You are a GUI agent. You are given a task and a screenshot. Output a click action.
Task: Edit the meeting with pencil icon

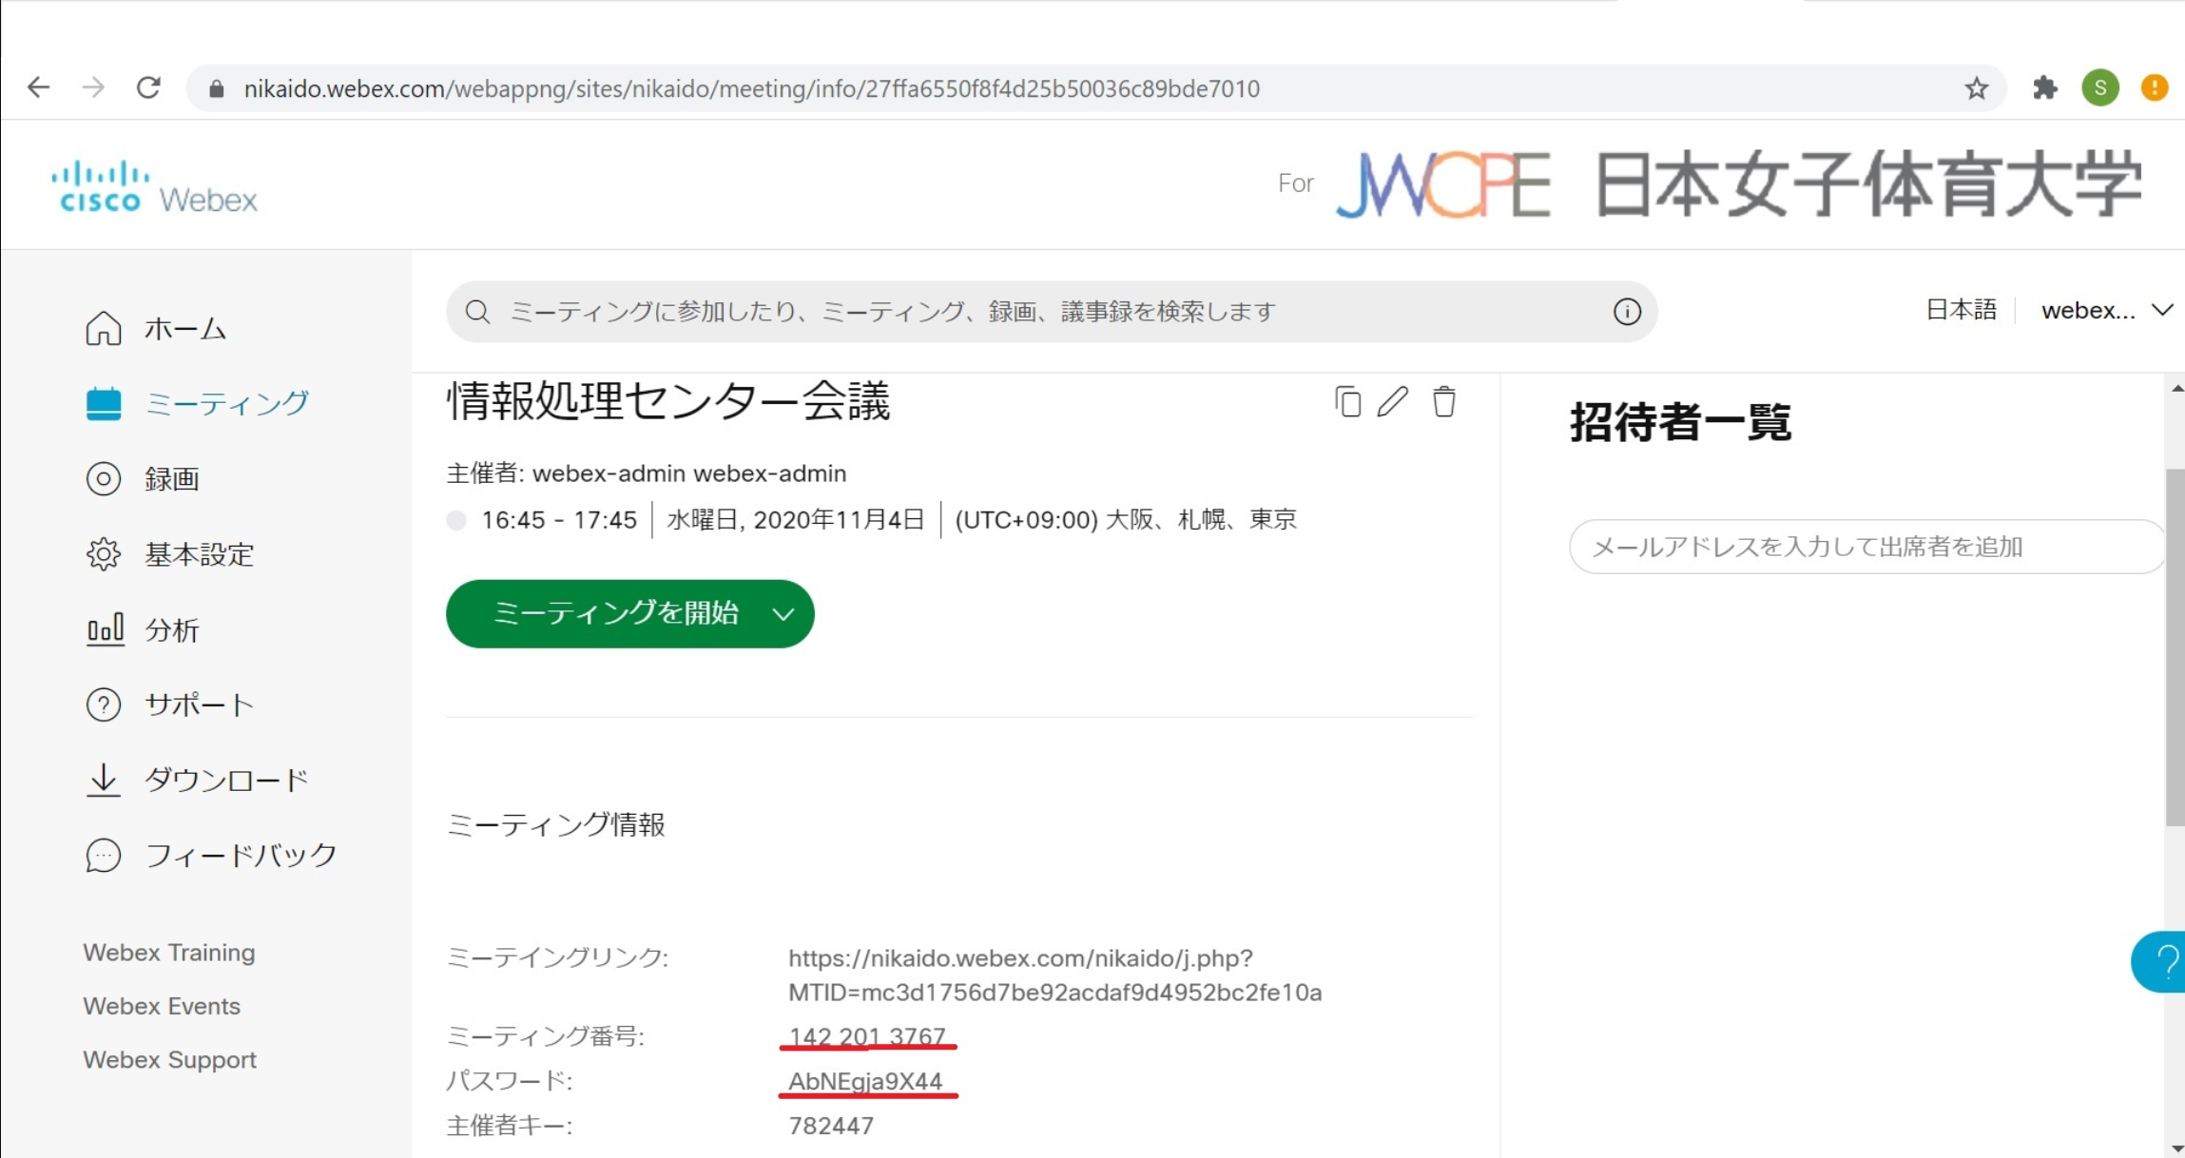(x=1394, y=402)
